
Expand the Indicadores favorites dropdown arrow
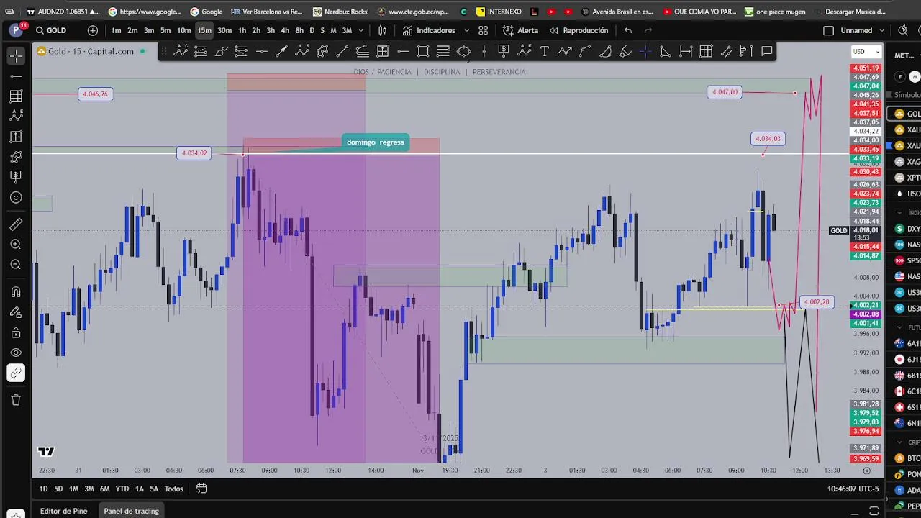pos(466,30)
